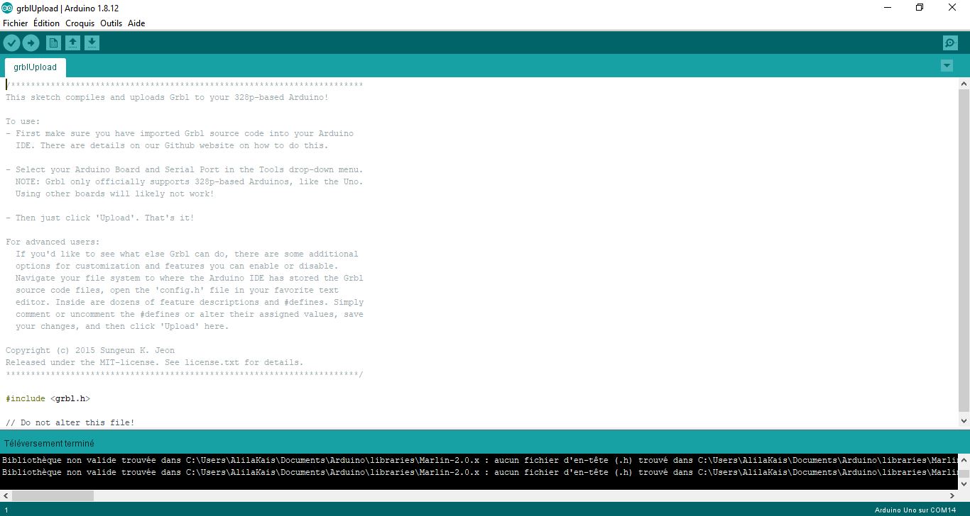Save the sketch using the Save (down arrow) icon
This screenshot has height=516, width=970.
[x=92, y=43]
